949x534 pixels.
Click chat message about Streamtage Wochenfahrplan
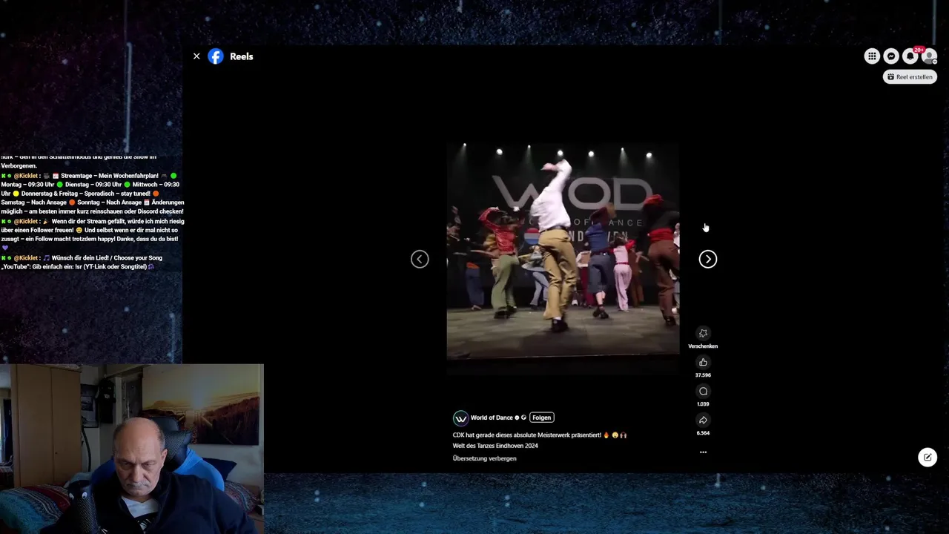[x=93, y=194]
